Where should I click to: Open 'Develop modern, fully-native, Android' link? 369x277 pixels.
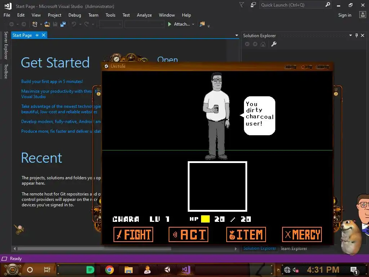(x=61, y=122)
